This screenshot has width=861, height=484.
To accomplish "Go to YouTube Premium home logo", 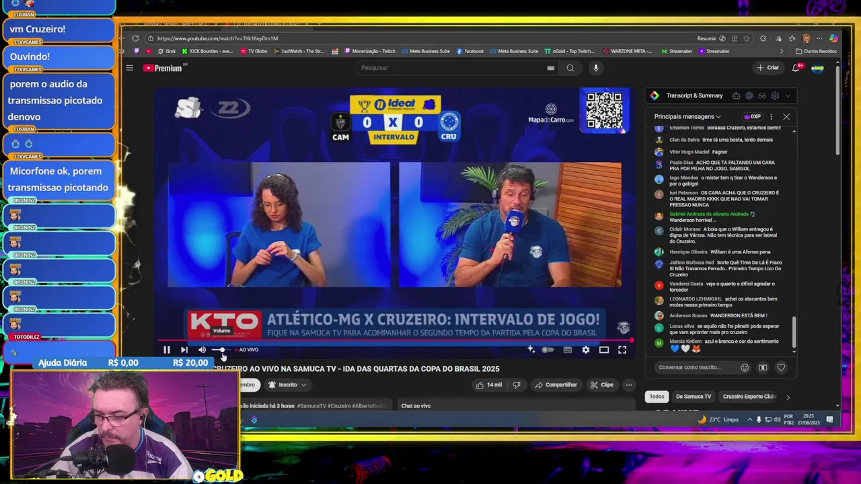I will coord(163,68).
